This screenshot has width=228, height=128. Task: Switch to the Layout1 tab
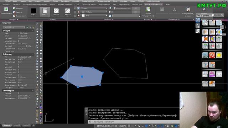click(x=17, y=125)
